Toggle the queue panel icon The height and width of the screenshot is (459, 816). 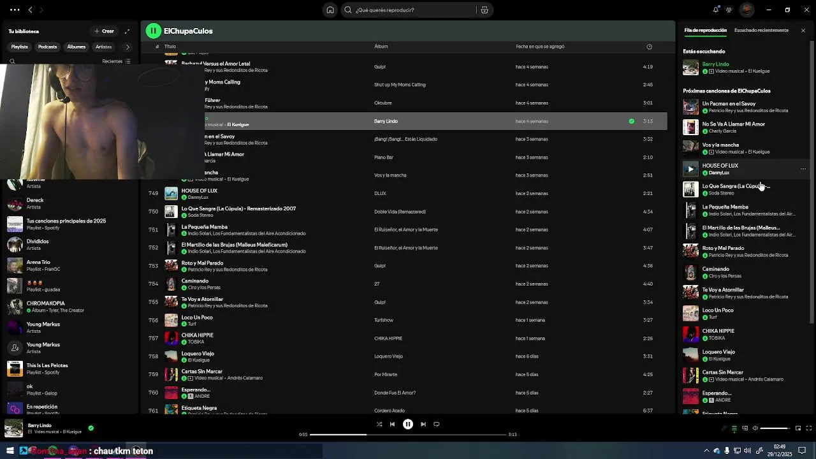click(734, 428)
